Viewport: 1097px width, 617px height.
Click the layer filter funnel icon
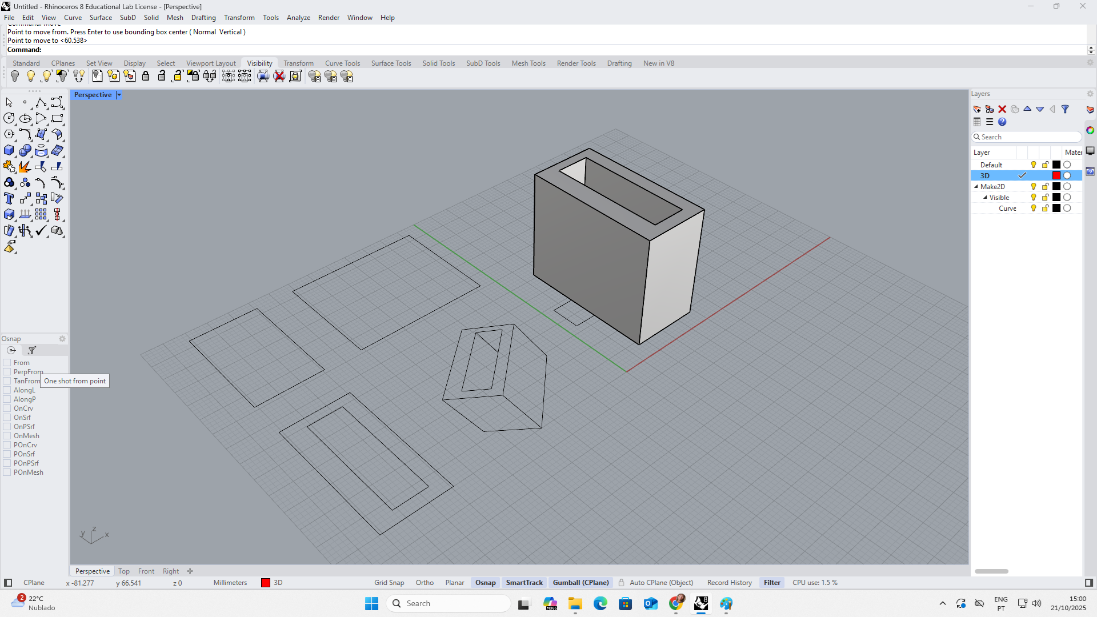(1065, 109)
